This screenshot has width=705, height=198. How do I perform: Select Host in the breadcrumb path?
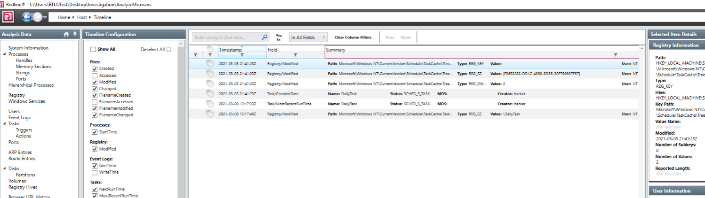[x=82, y=17]
